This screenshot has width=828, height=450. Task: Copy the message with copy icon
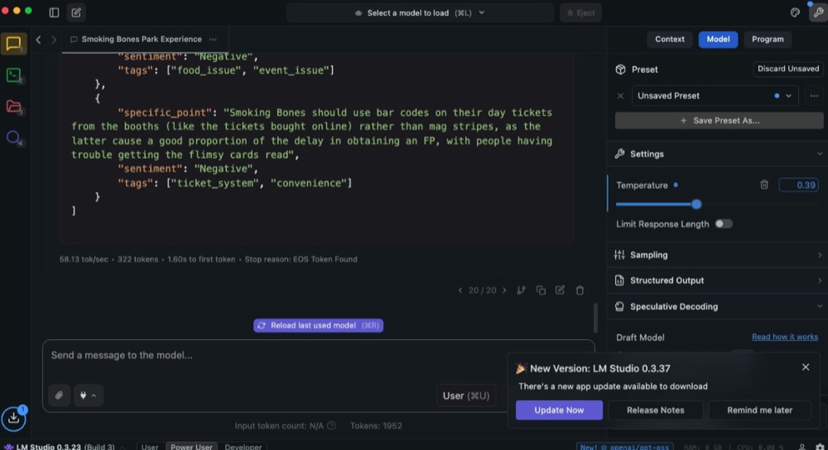pos(541,290)
